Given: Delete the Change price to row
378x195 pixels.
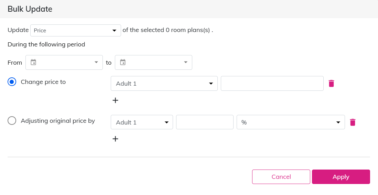Looking at the screenshot, I should (x=331, y=83).
